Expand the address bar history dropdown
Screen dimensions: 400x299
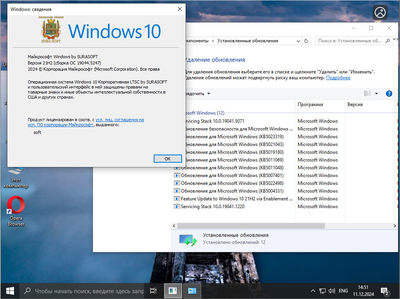(x=298, y=41)
